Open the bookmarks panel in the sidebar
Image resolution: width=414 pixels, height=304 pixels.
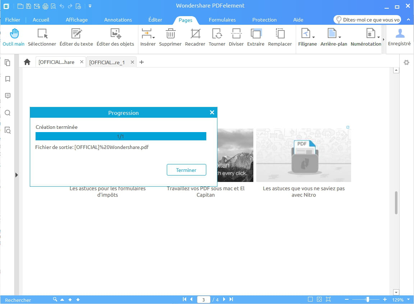click(x=8, y=79)
